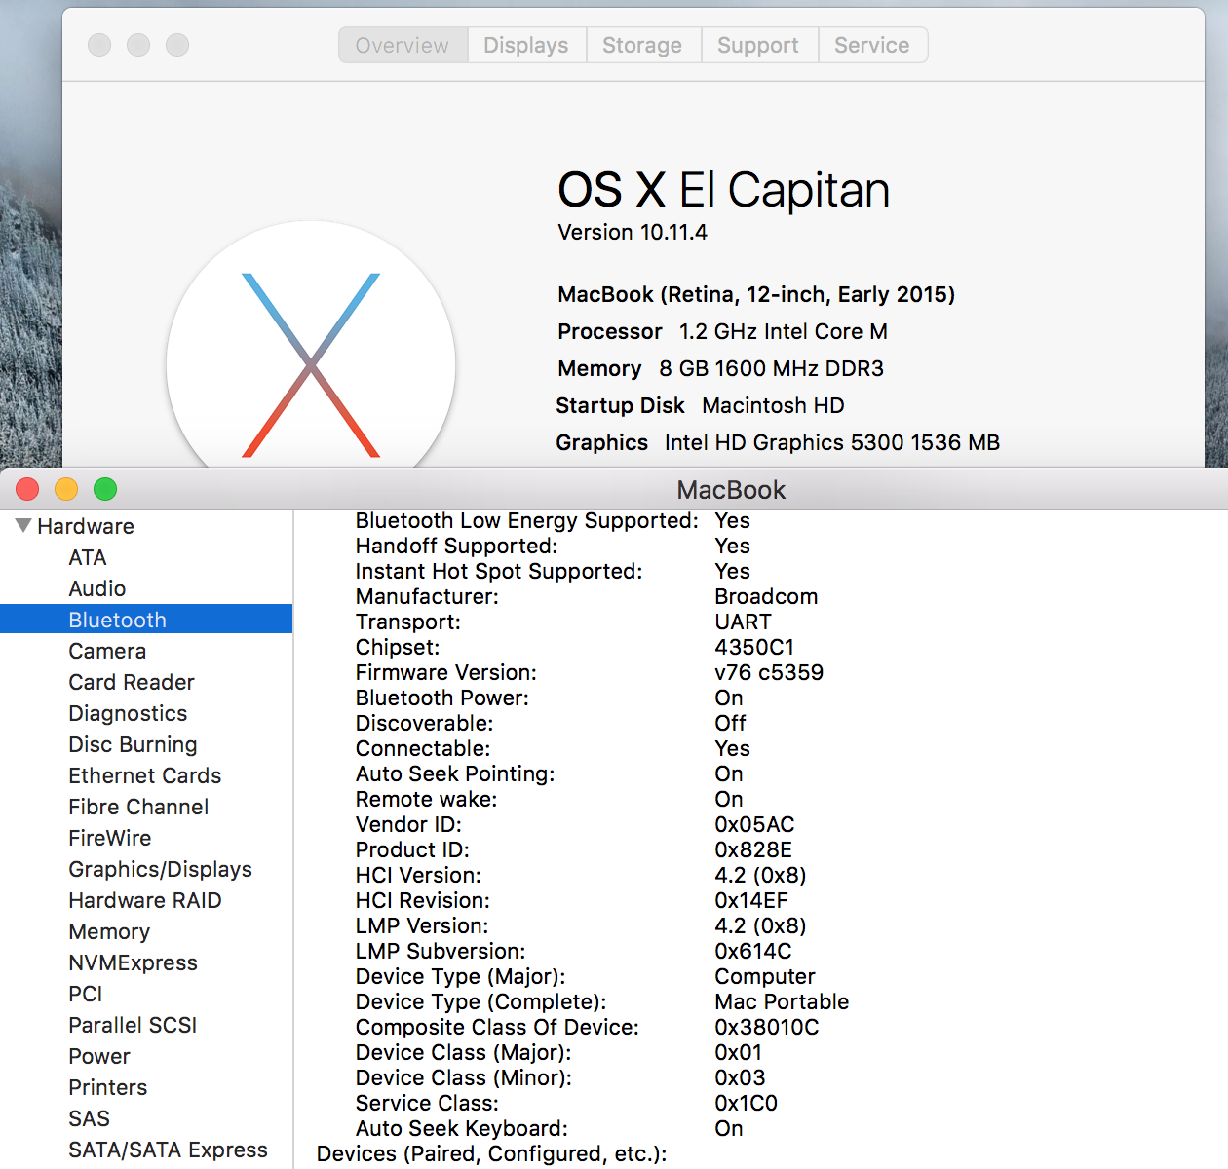Click the Memory 8 GB 1600 MHz DDR3 line
Screen dimensions: 1228x1169
click(x=720, y=368)
